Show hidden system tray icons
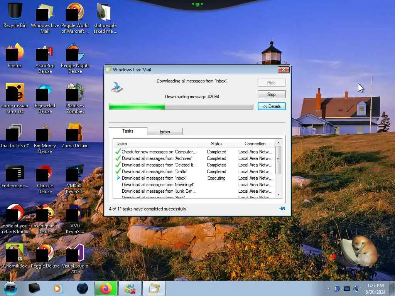Viewport: 395px width, 296px height. pyautogui.click(x=328, y=289)
